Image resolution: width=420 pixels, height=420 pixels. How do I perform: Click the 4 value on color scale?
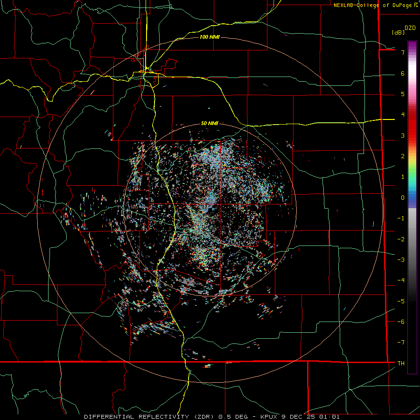403,115
